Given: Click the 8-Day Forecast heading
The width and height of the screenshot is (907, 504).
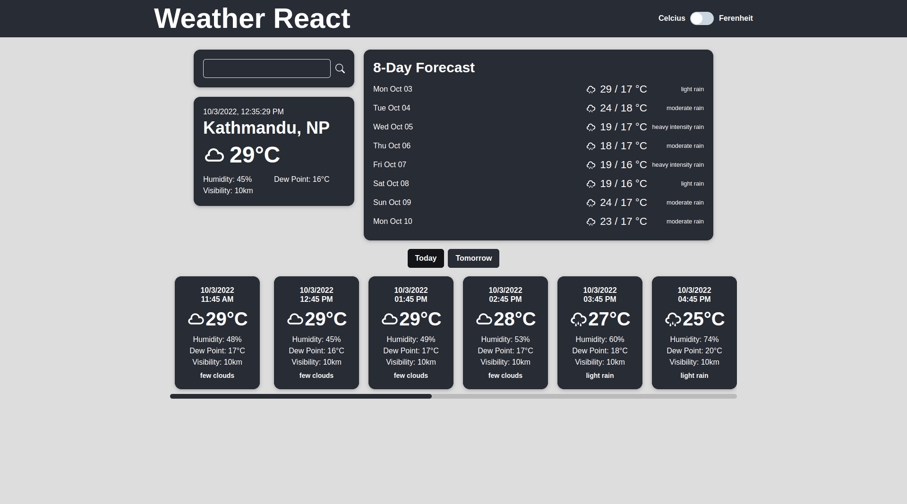Looking at the screenshot, I should (424, 68).
